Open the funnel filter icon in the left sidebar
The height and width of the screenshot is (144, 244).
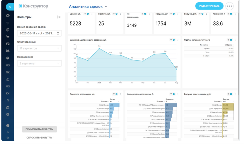(x=8, y=23)
